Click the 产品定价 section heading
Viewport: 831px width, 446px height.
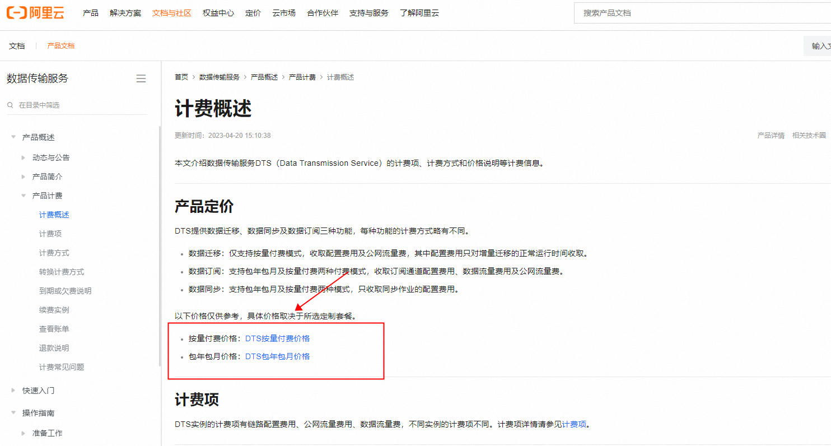point(204,206)
